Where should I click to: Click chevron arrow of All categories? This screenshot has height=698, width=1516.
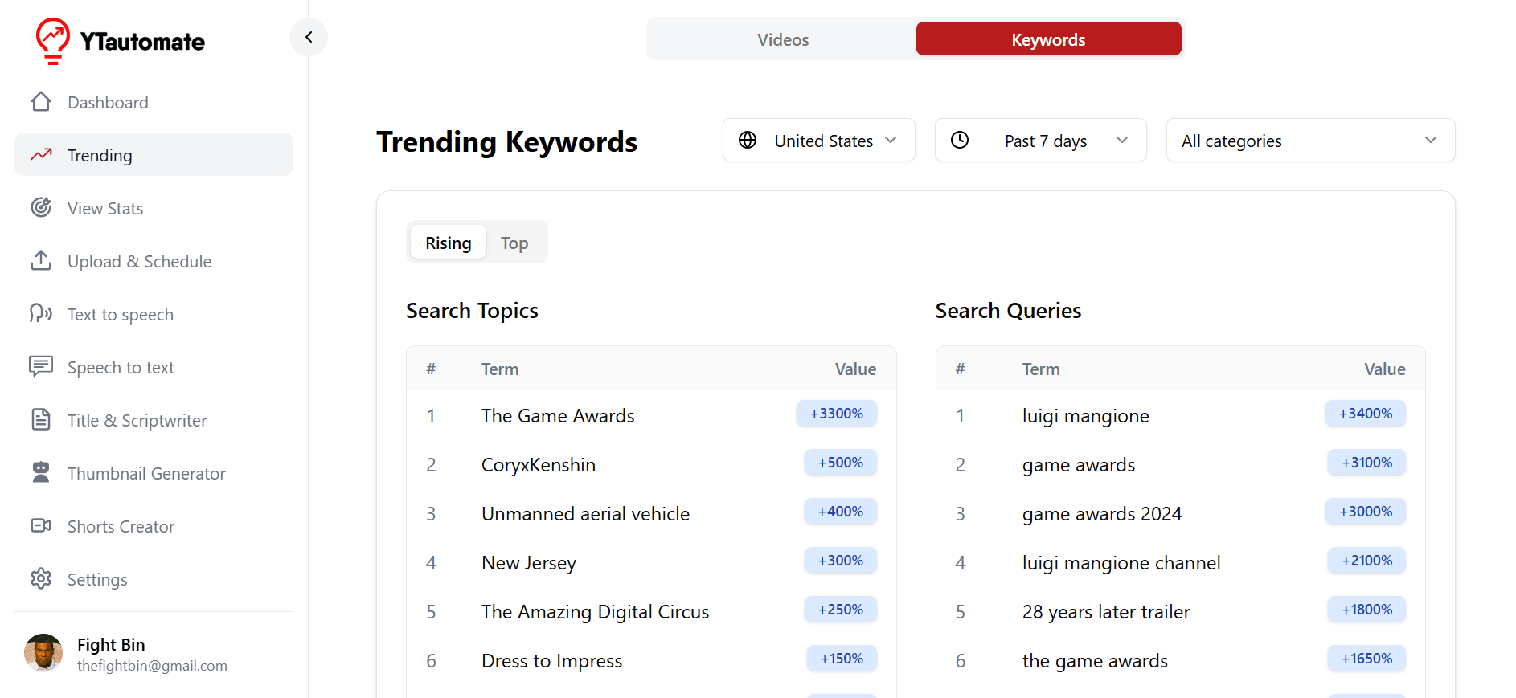click(1431, 140)
